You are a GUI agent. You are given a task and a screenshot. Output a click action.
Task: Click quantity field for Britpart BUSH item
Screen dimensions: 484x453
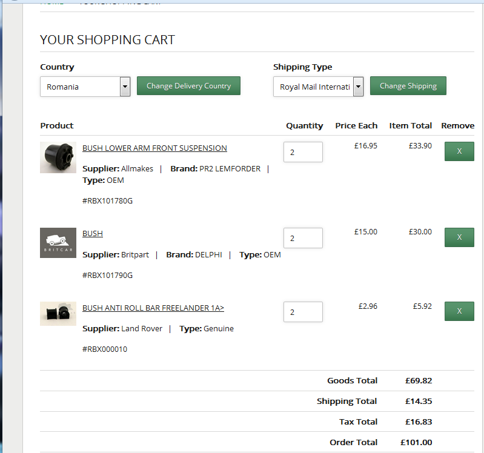303,238
